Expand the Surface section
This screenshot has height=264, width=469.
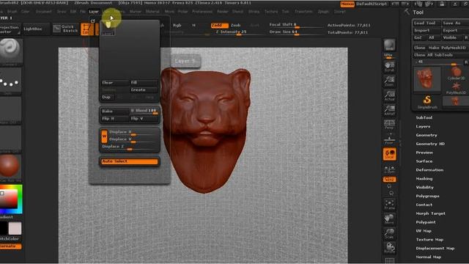click(424, 161)
